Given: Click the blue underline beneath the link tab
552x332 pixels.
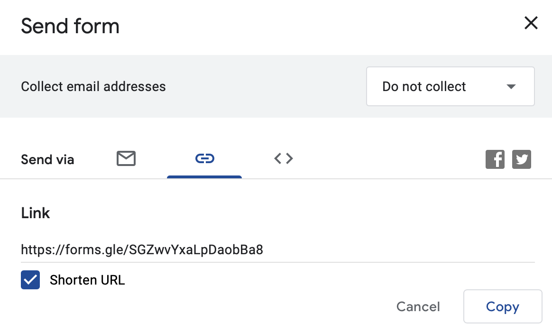Looking at the screenshot, I should pos(204,177).
